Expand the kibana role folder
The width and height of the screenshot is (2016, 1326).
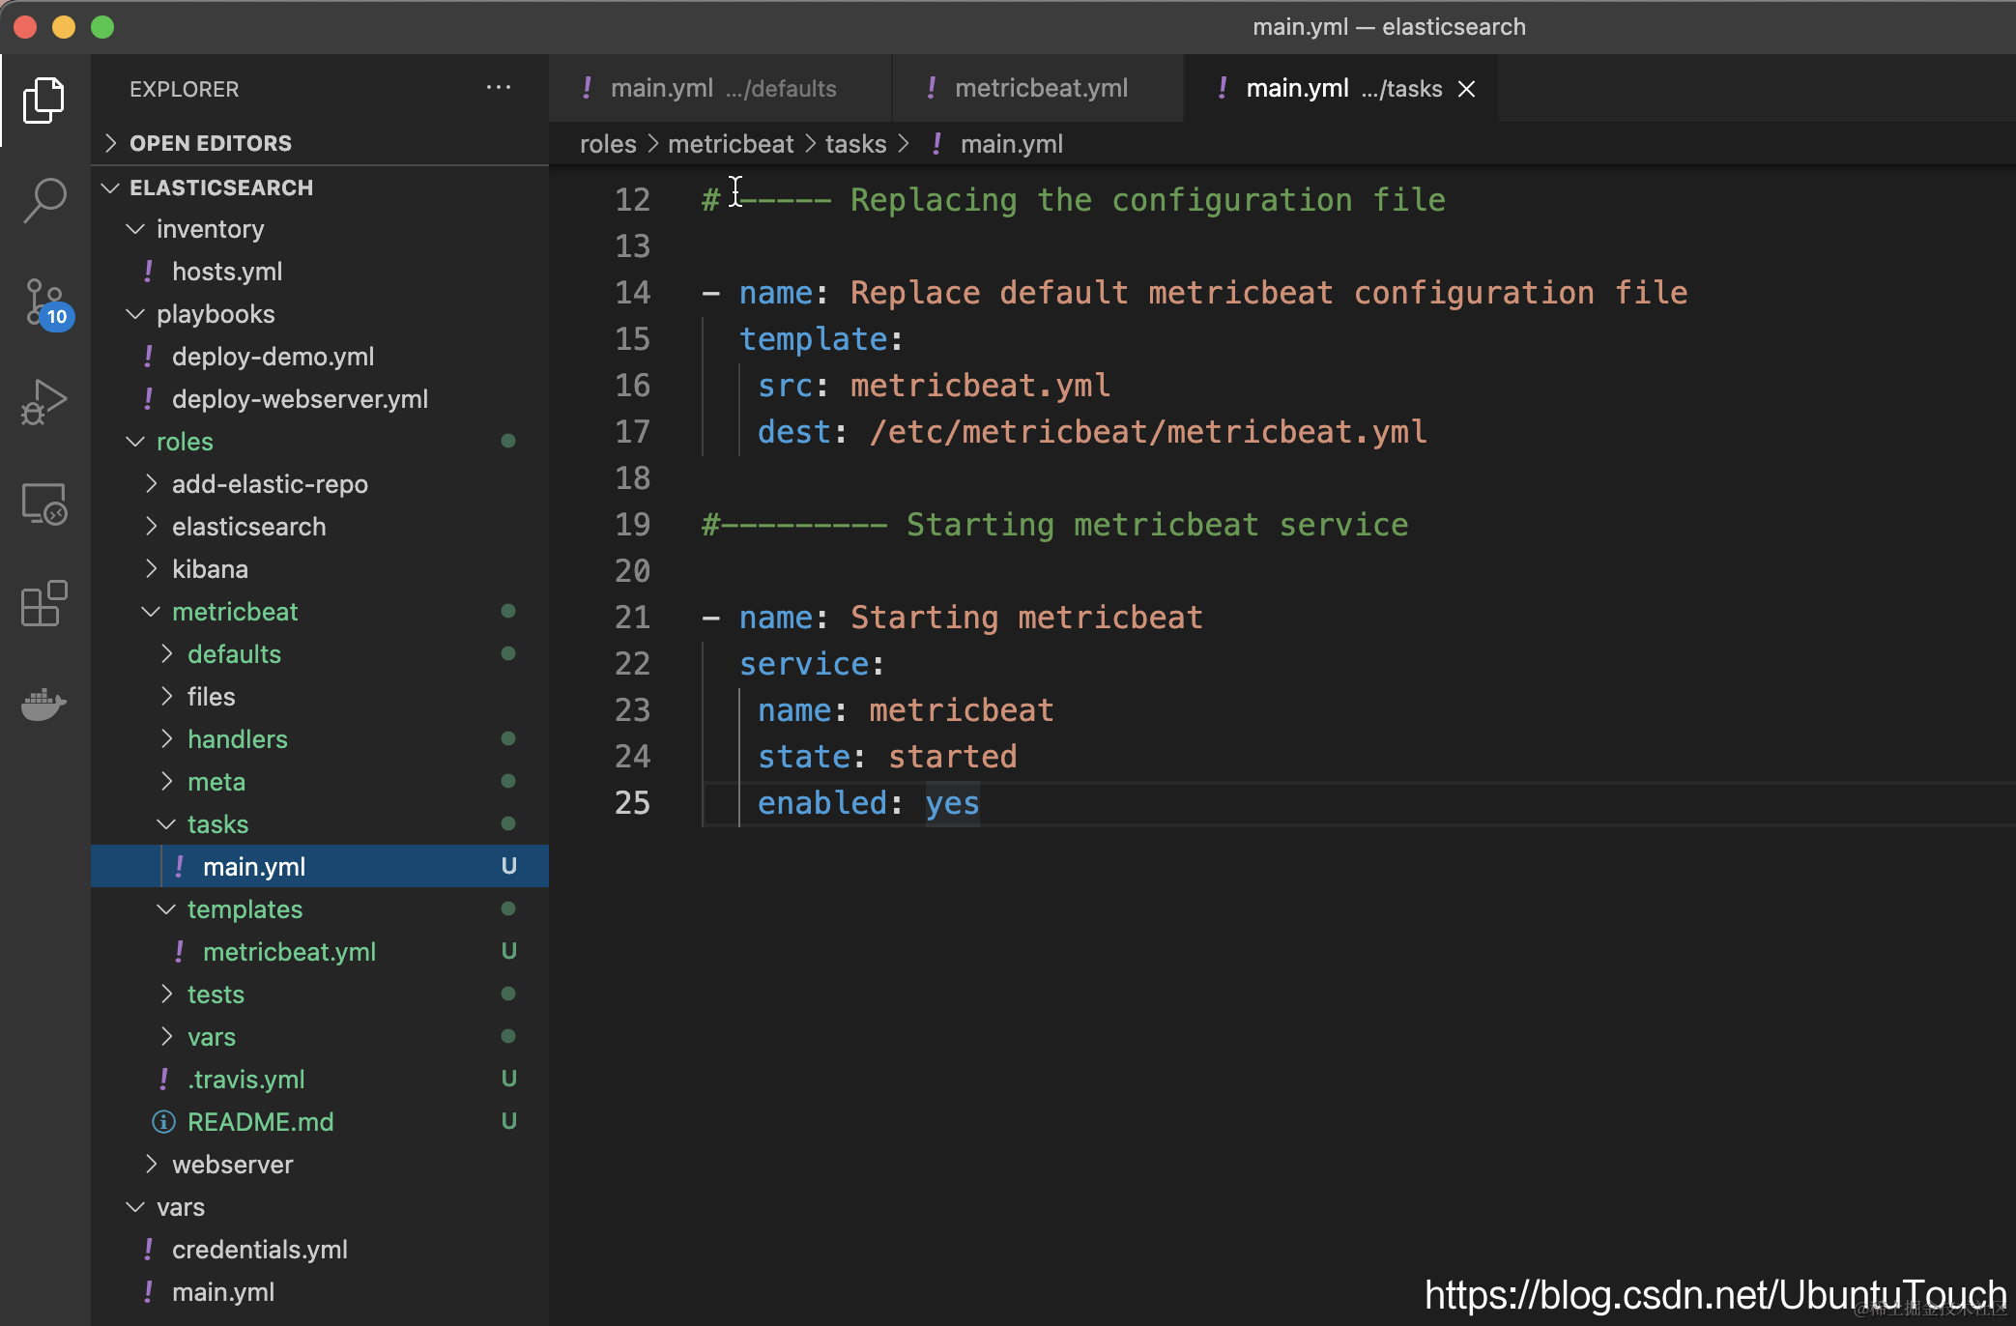(x=210, y=569)
